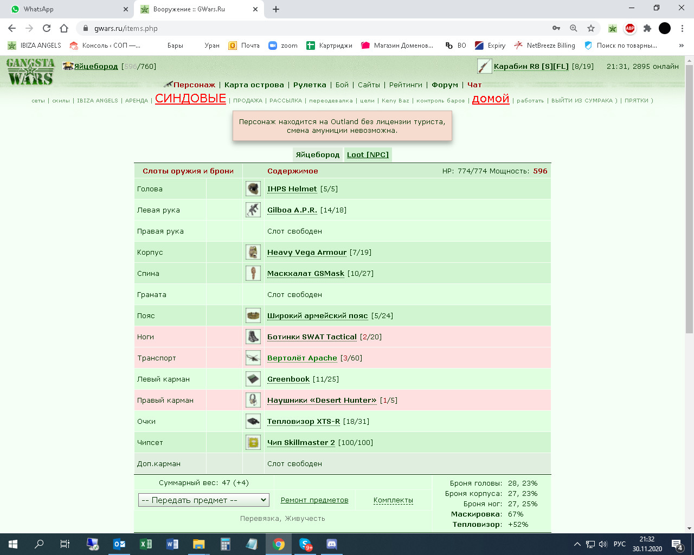
Task: Open the Форум menu item
Action: 445,85
